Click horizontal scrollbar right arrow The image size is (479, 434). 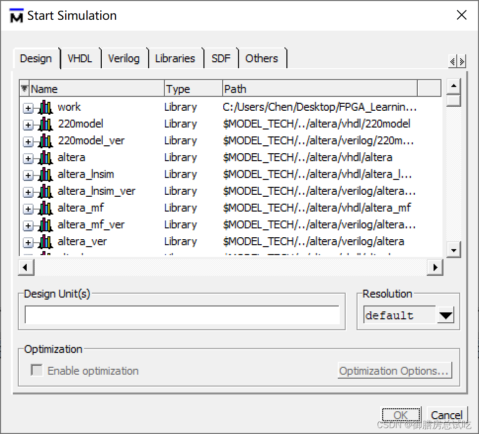pos(435,267)
